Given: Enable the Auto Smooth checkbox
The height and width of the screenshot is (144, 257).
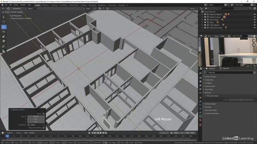Looking at the screenshot, I should point(208,96).
